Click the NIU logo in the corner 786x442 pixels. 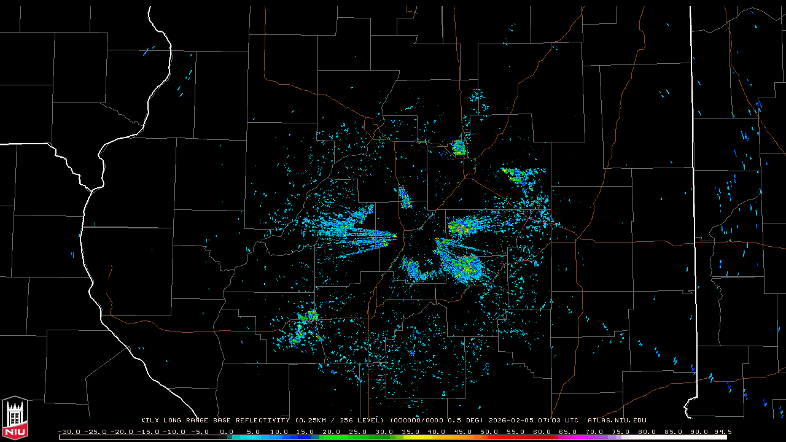pos(15,417)
